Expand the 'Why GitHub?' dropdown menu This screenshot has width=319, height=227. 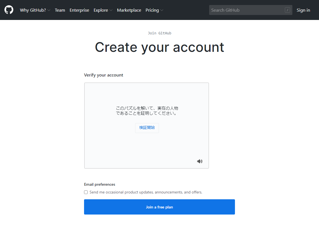(35, 10)
